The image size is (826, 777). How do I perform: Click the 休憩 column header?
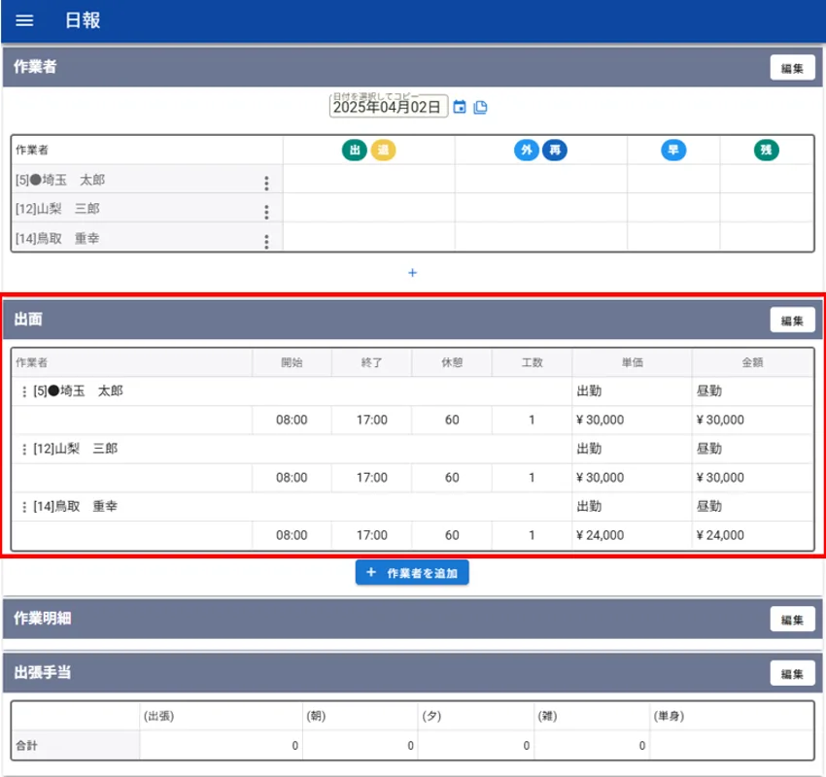point(452,362)
